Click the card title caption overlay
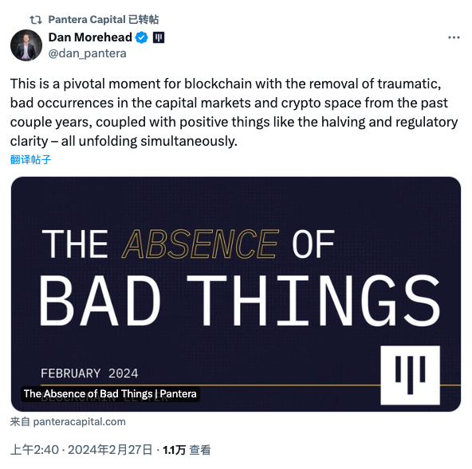The height and width of the screenshot is (469, 472). click(x=110, y=393)
